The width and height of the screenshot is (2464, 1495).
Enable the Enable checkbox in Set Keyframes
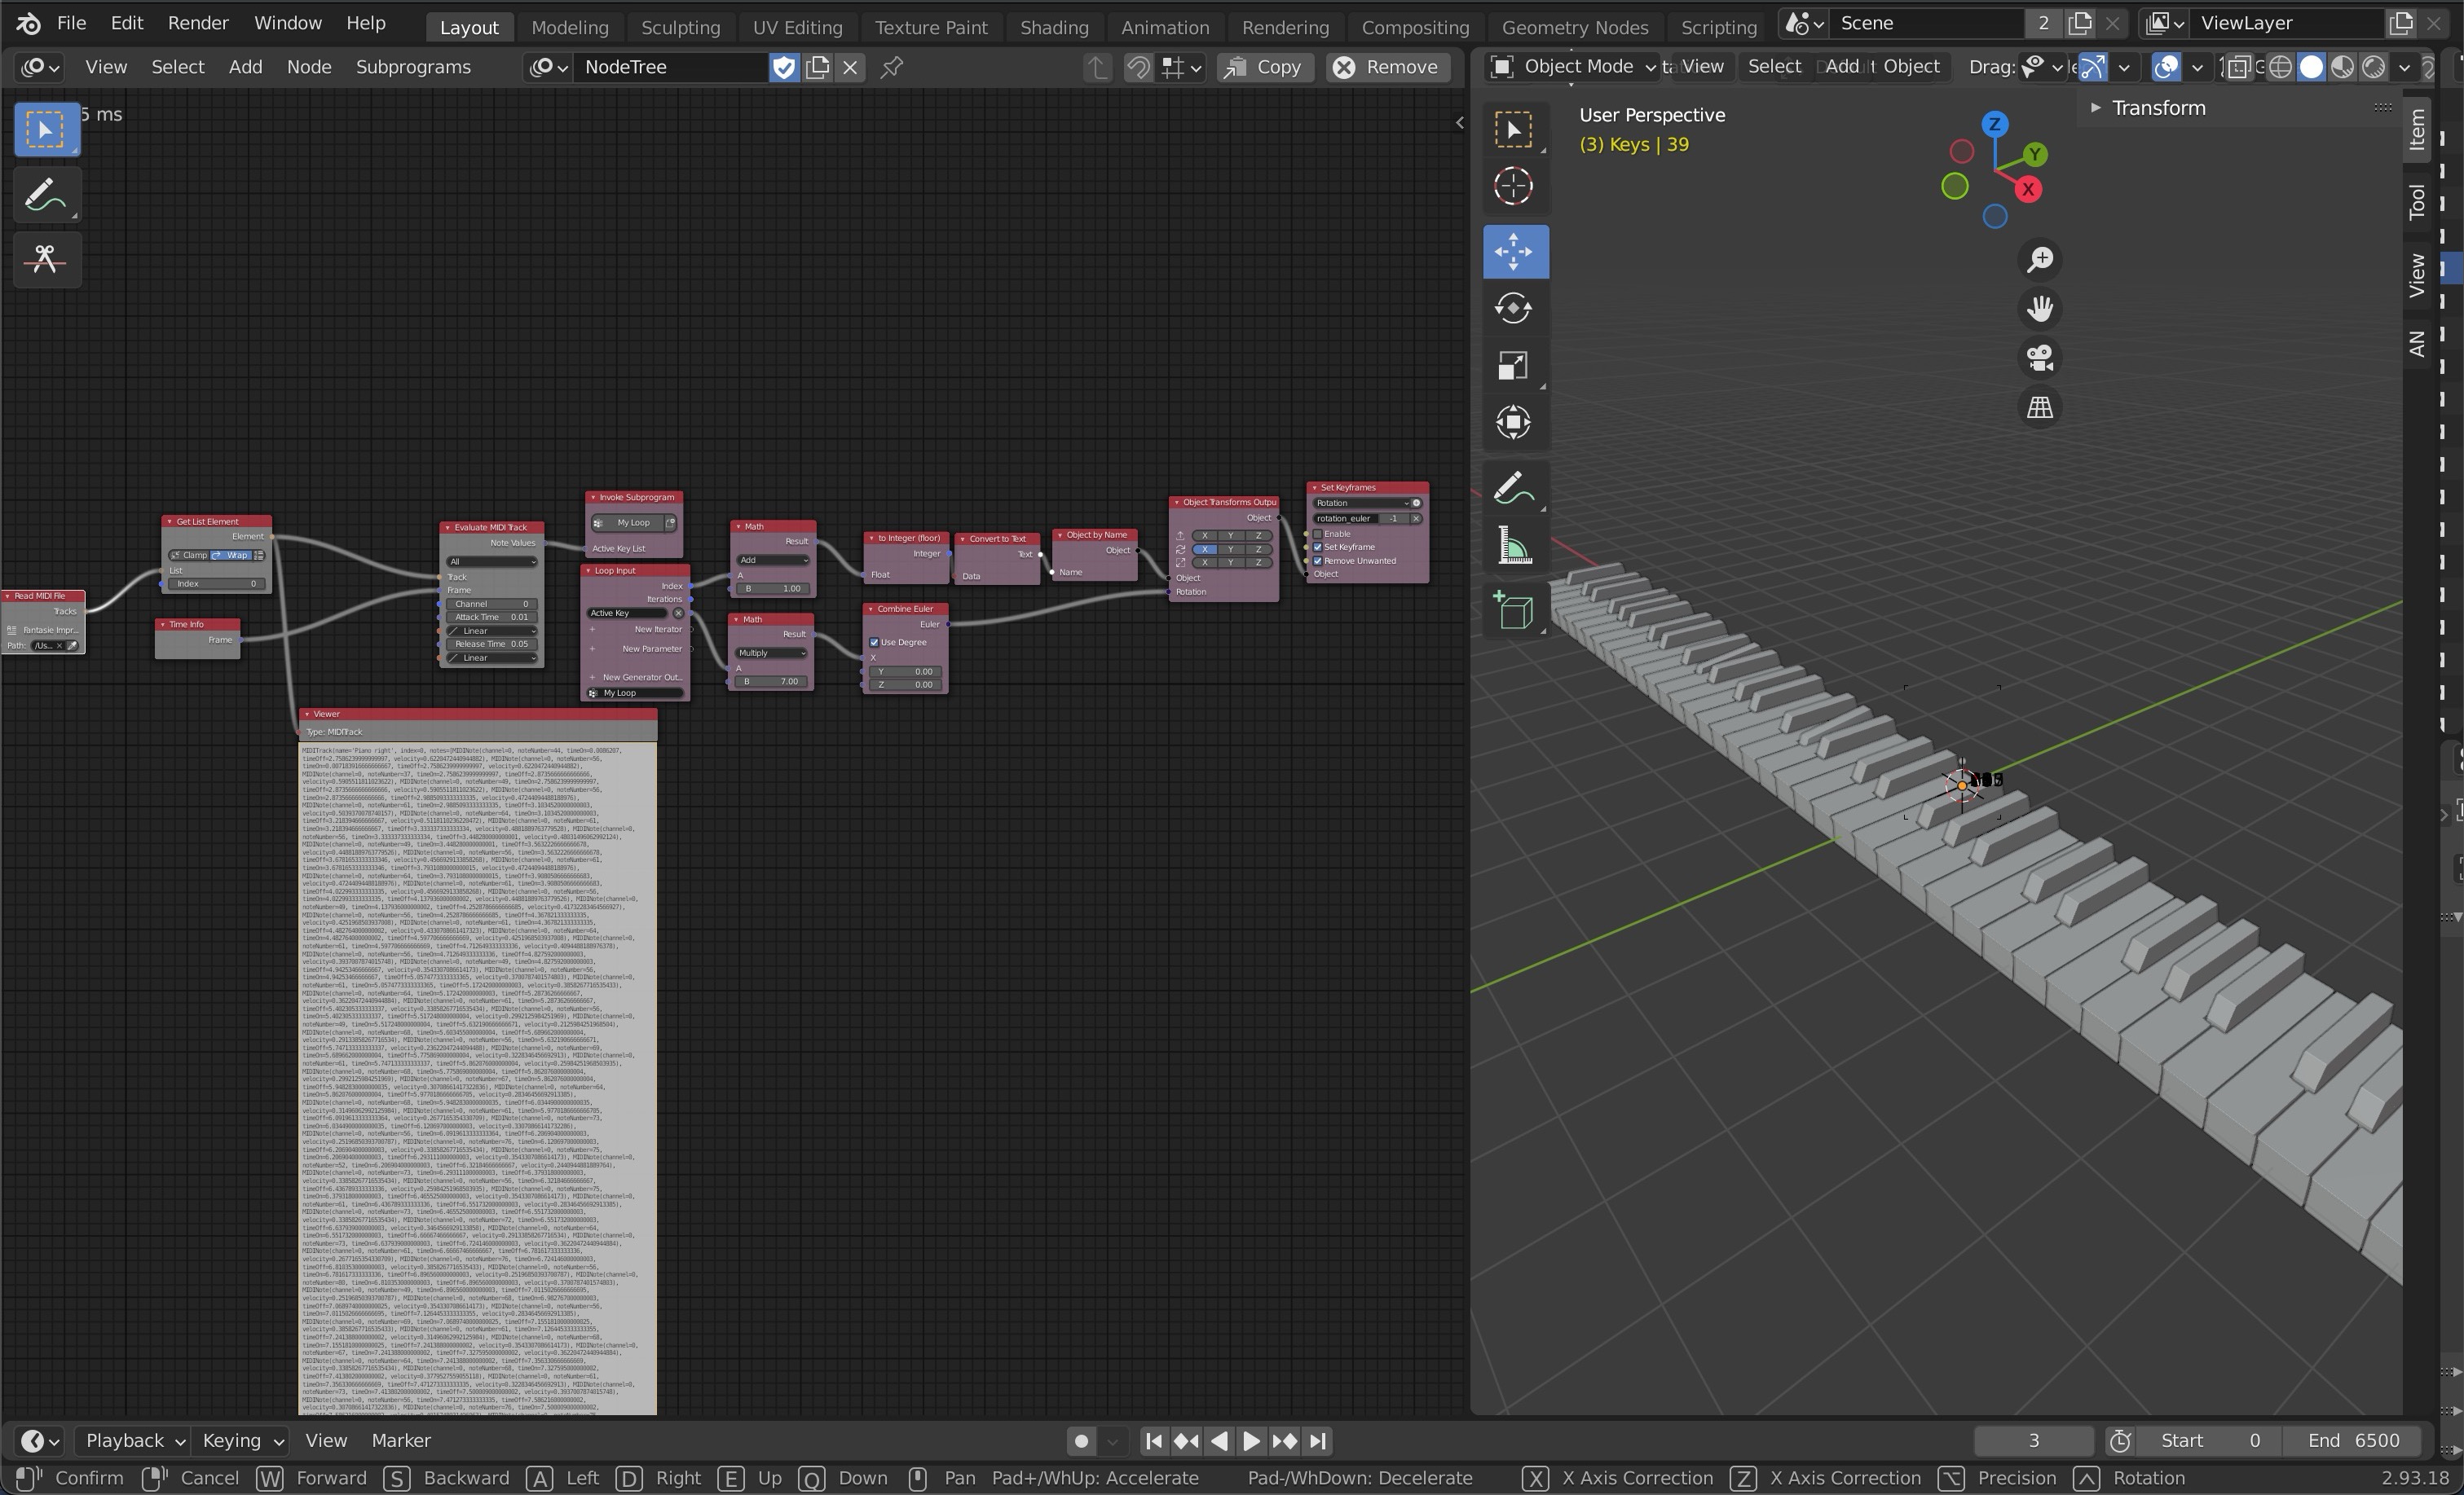tap(1318, 534)
